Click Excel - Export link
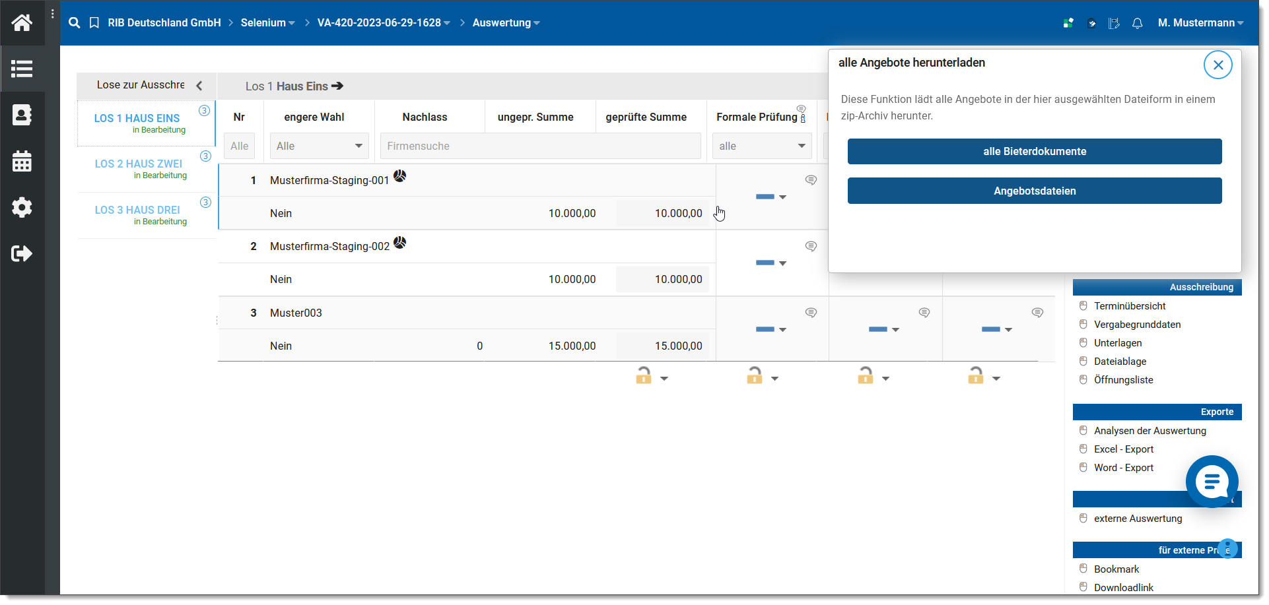The image size is (1269, 605). (x=1124, y=449)
